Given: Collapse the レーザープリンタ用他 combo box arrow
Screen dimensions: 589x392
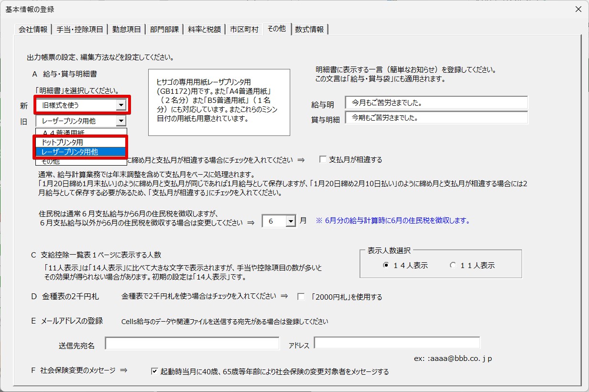Looking at the screenshot, I should [121, 122].
